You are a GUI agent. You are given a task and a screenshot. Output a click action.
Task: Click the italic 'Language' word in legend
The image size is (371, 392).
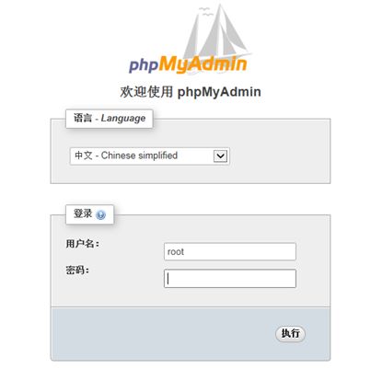123,119
